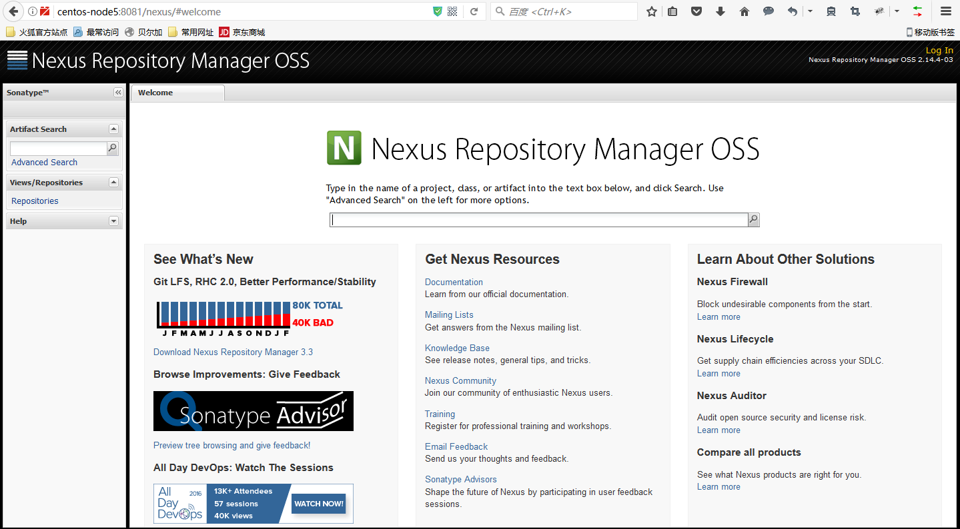960x529 pixels.
Task: Open Preview tree browsing and give feedback link
Action: pos(231,445)
